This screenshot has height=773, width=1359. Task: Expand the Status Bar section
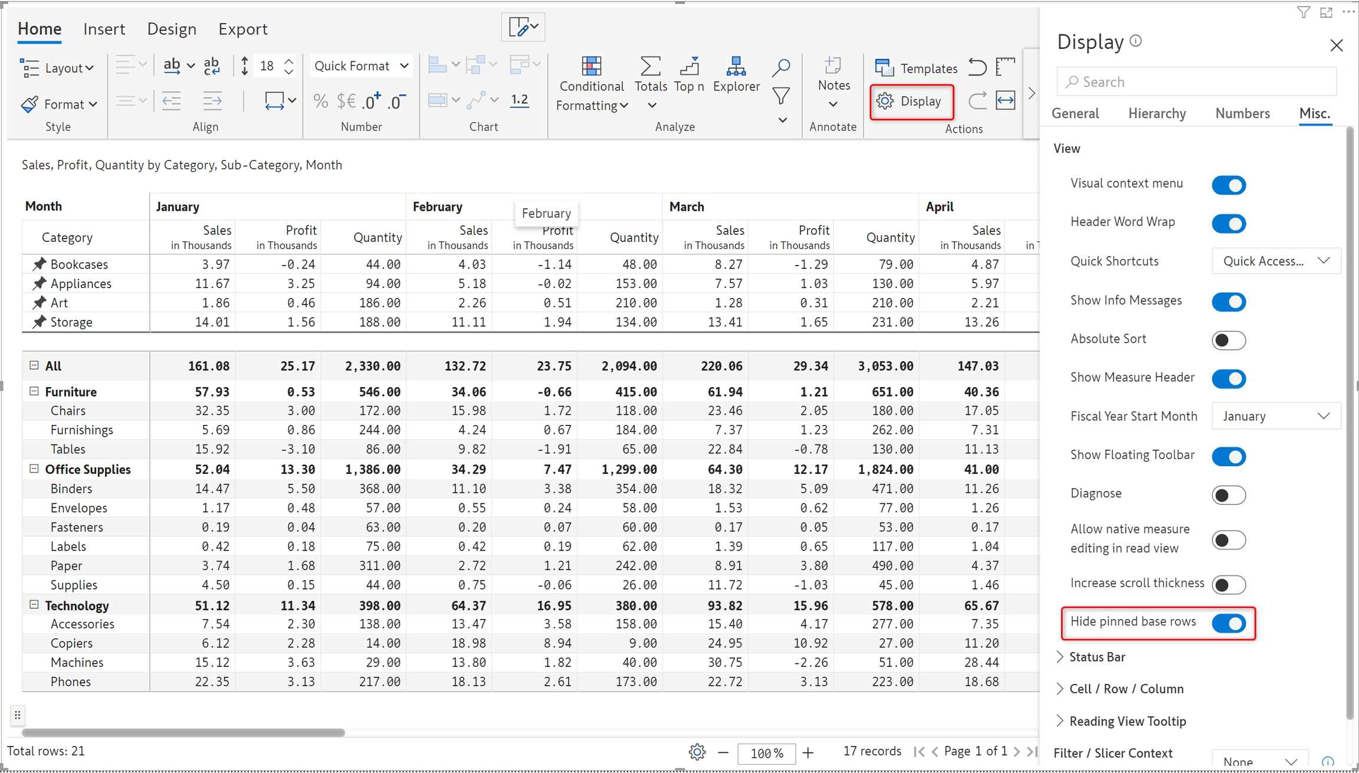coord(1097,657)
